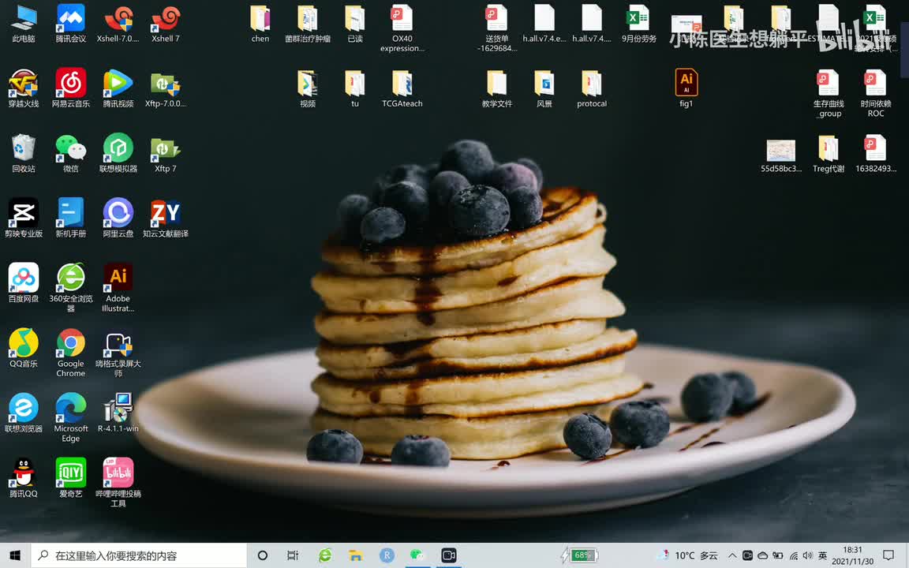Select the Adobe Illustrator shortcut
Viewport: 909px width, 568px height.
pyautogui.click(x=118, y=288)
